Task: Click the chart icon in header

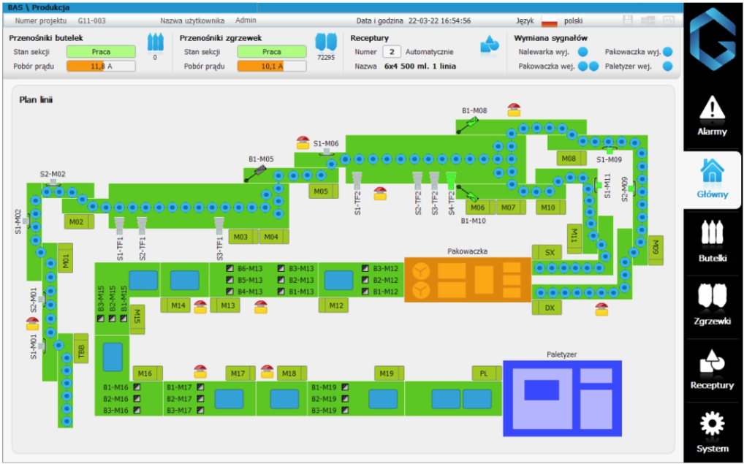Action: (x=668, y=20)
